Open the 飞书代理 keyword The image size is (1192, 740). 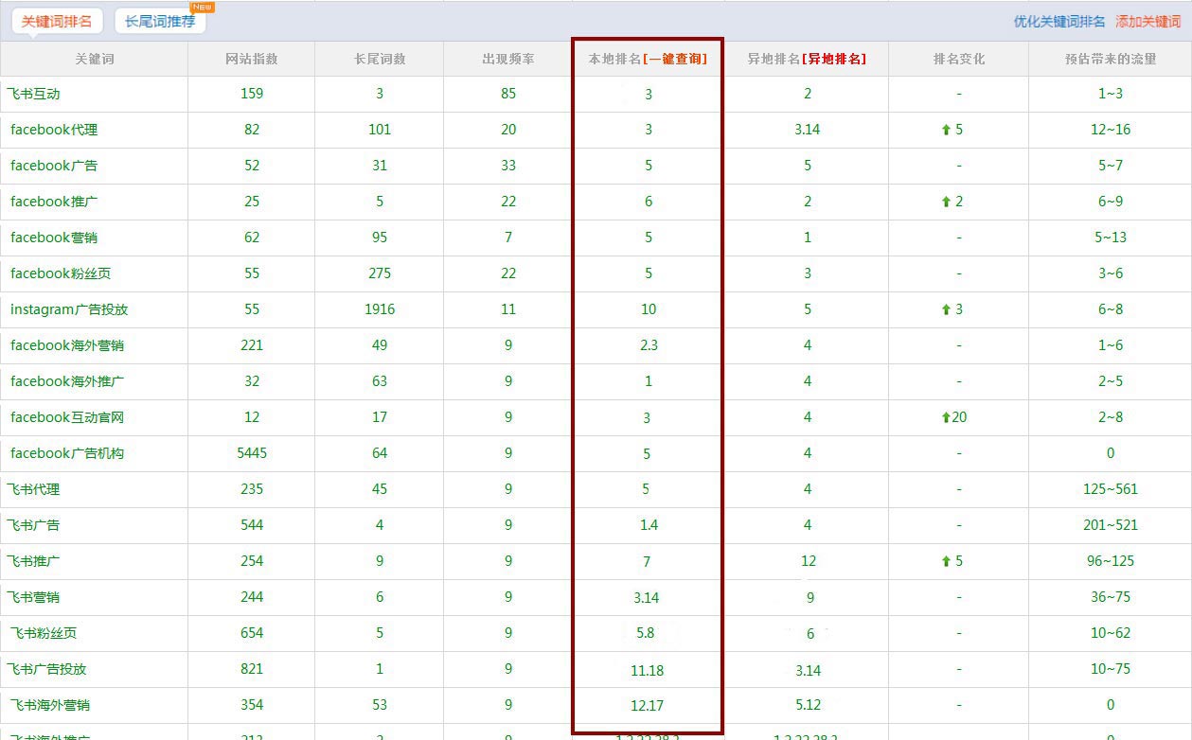pos(33,489)
